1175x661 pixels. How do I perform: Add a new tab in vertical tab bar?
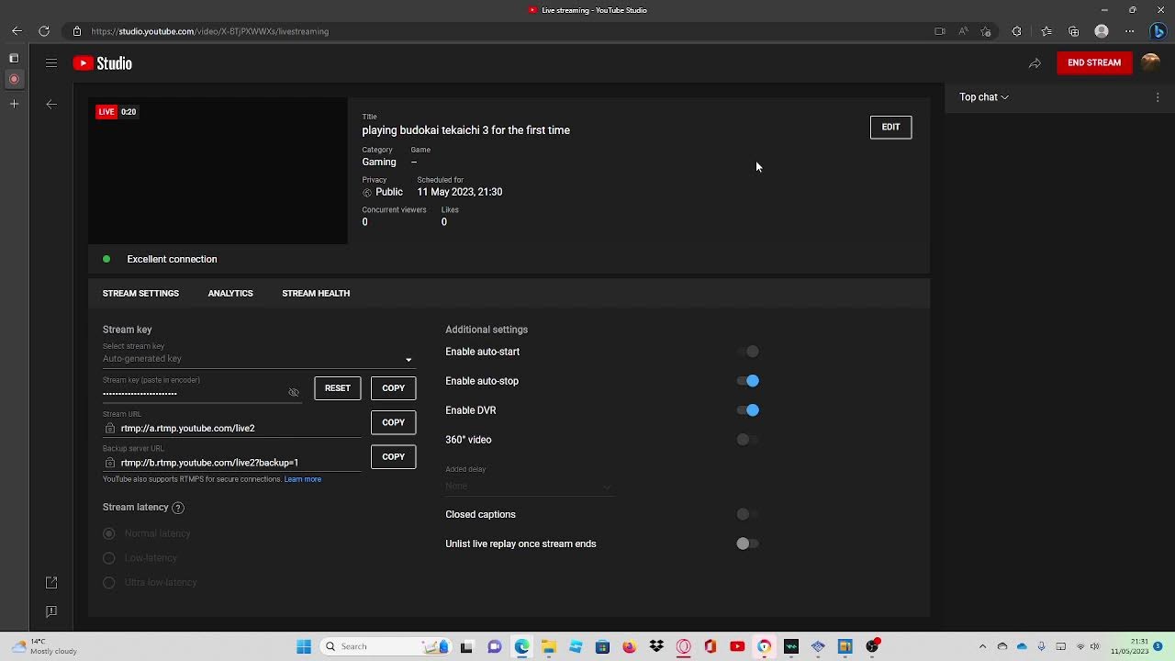pyautogui.click(x=14, y=104)
